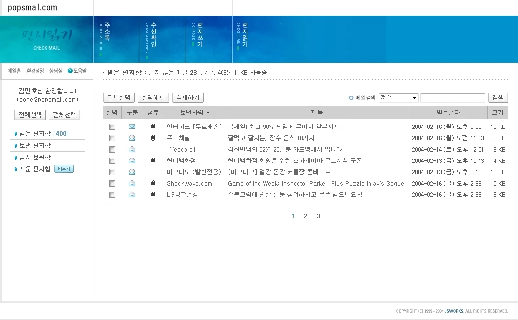Viewport: 518px width, 320px height.
Task: Click the envelope icon in the 미오디오 row
Action: click(x=132, y=172)
